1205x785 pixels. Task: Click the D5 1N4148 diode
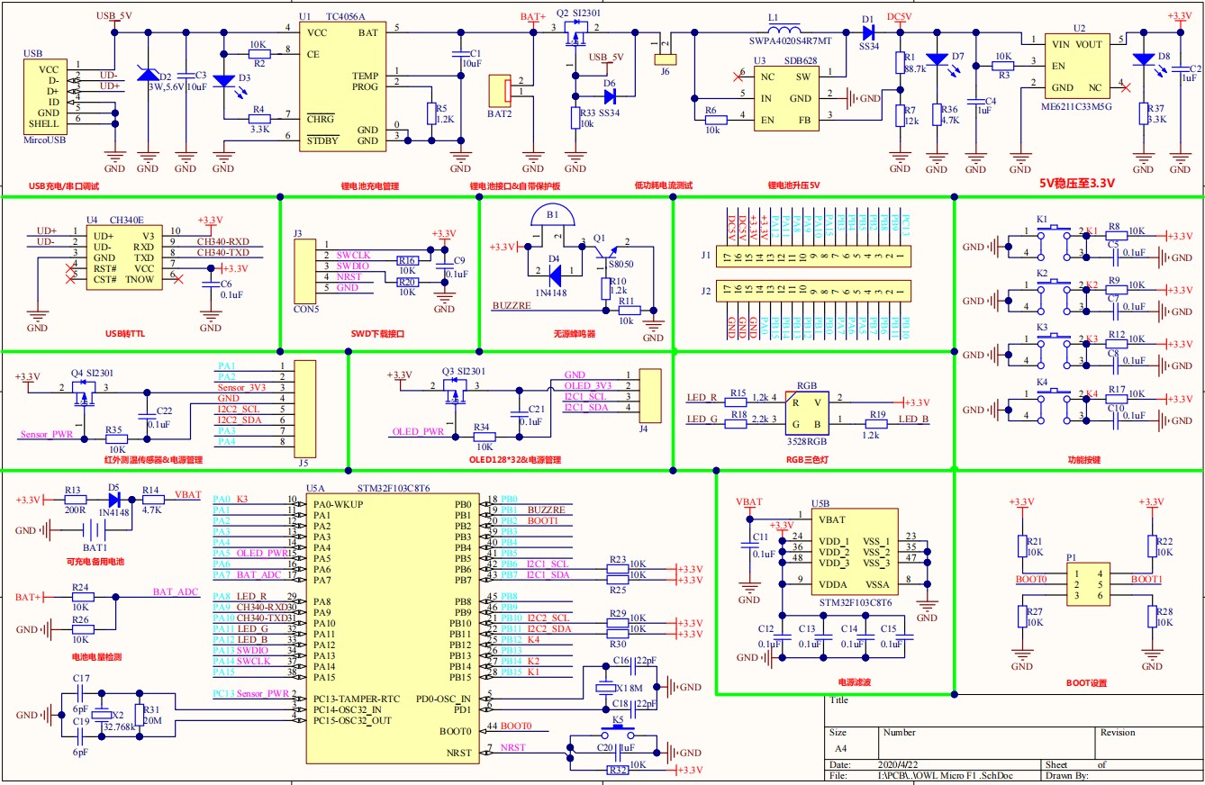(x=113, y=499)
